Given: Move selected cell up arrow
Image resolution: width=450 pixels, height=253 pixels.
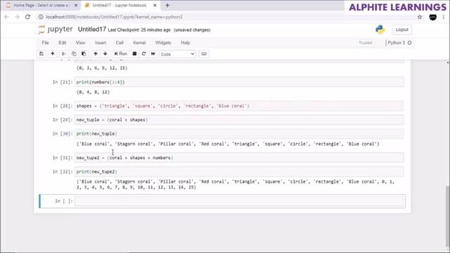Looking at the screenshot, I should coord(96,54).
